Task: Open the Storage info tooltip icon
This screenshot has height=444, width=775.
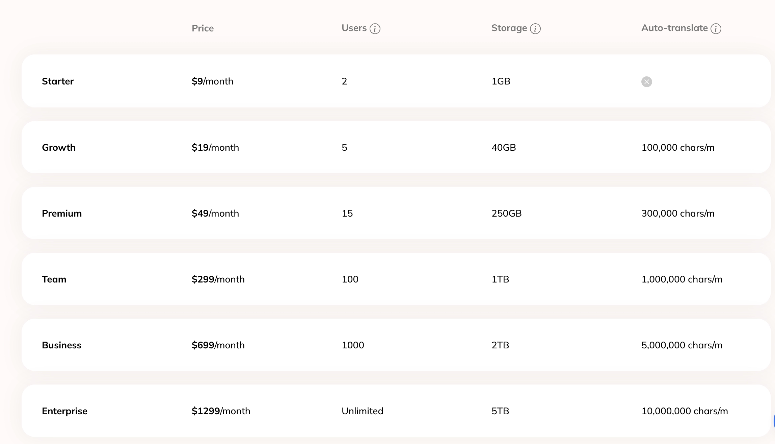Action: click(x=535, y=29)
